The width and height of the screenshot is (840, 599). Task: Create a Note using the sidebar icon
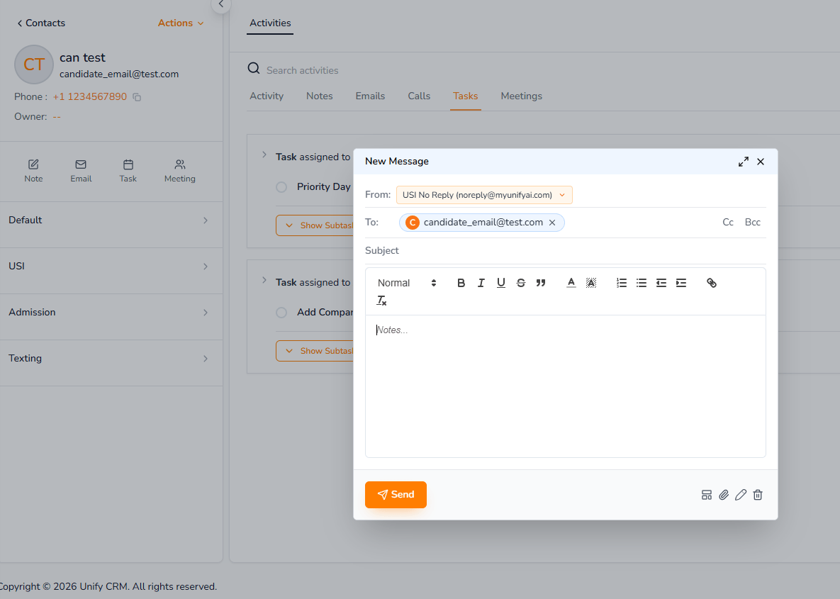coord(33,170)
